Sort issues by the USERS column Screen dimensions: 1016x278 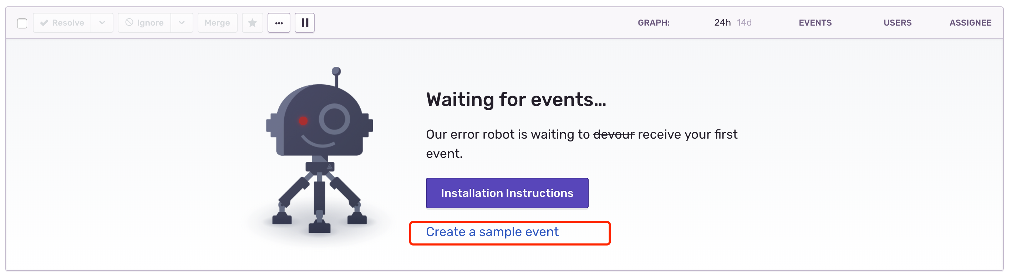898,22
